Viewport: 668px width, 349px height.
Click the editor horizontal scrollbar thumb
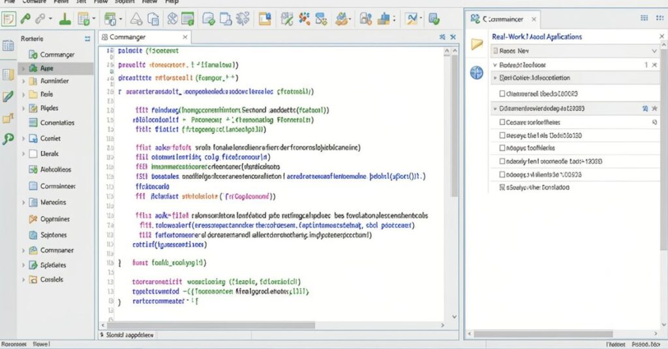tap(211, 325)
